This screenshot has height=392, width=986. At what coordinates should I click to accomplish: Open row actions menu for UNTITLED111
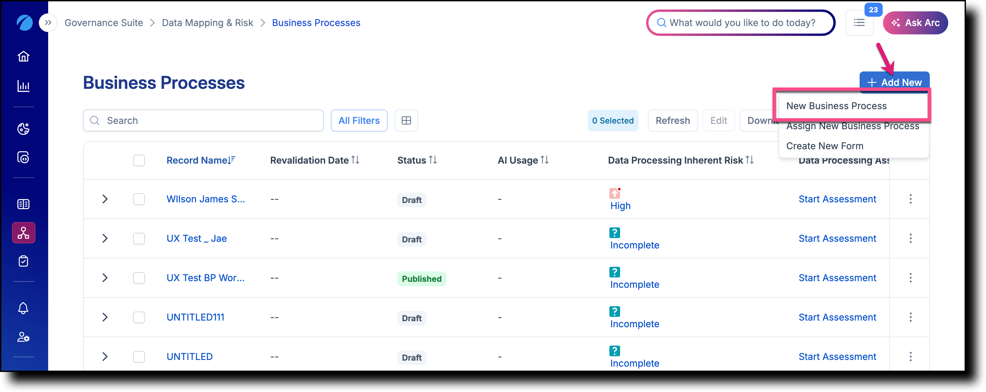pyautogui.click(x=911, y=317)
